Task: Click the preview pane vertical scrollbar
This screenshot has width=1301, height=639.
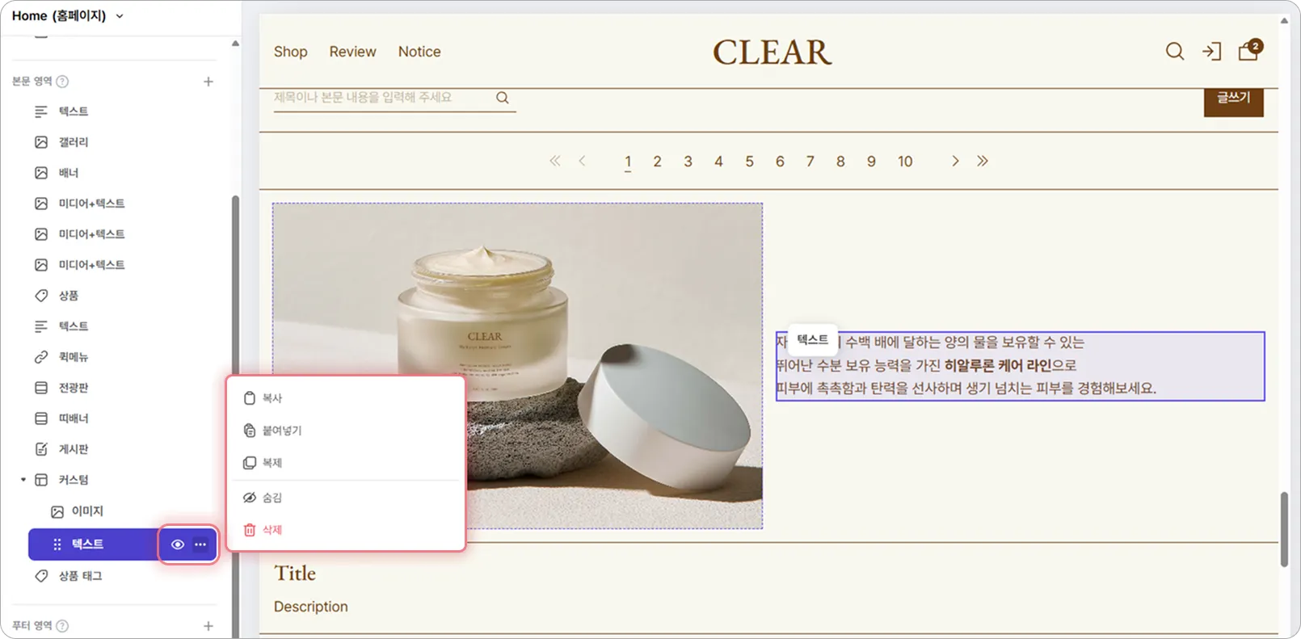Action: [1284, 529]
